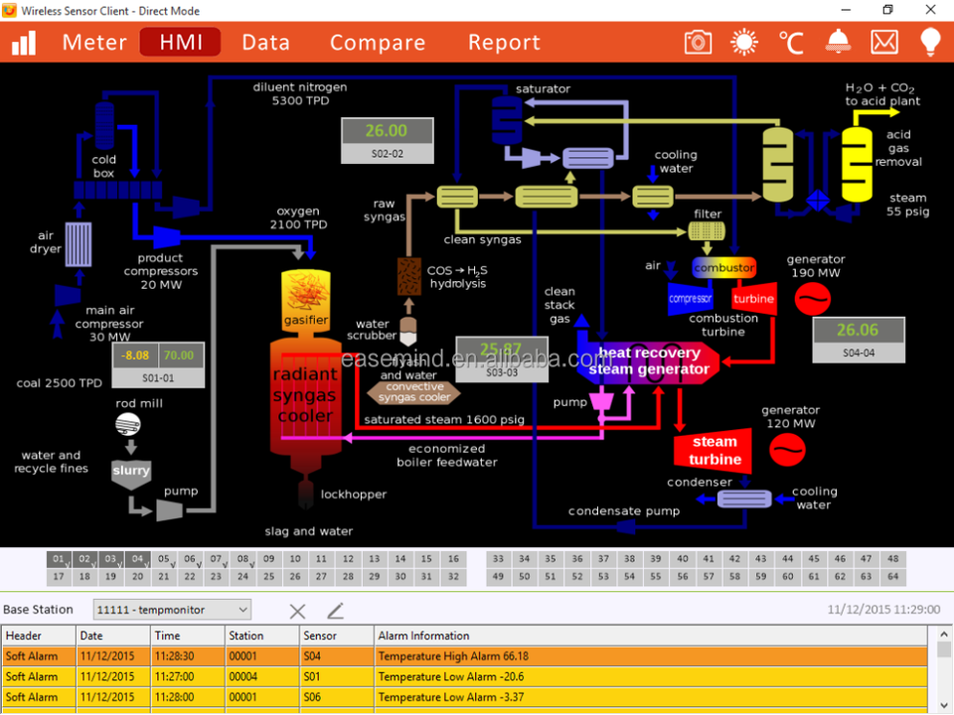Click the S02-02 sensor reading box

(387, 140)
